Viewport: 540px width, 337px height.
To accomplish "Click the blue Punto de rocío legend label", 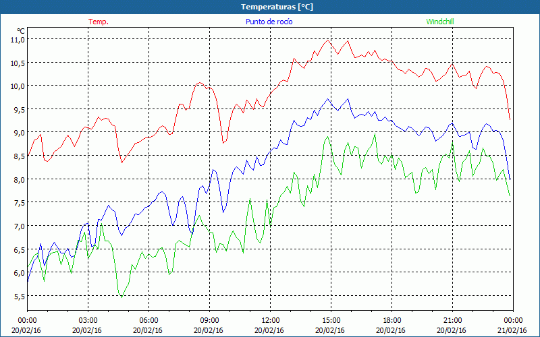I will 269,22.
